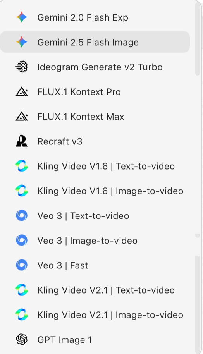The image size is (203, 354).
Task: Pick Veo 3 Image-to-video model
Action: 95,241
